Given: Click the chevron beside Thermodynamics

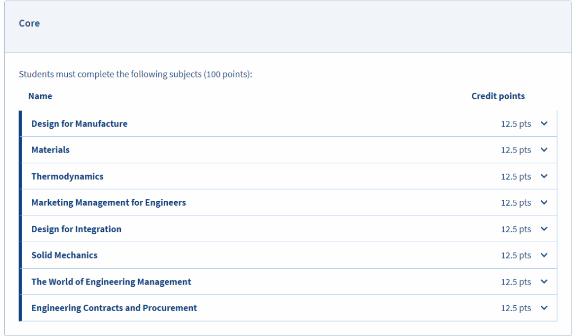Looking at the screenshot, I should pyautogui.click(x=544, y=176).
